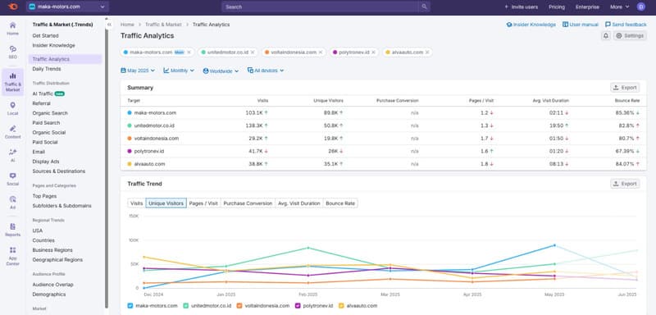Image resolution: width=656 pixels, height=315 pixels.
Task: Open Sources & Destinations menu item
Action: click(x=58, y=171)
